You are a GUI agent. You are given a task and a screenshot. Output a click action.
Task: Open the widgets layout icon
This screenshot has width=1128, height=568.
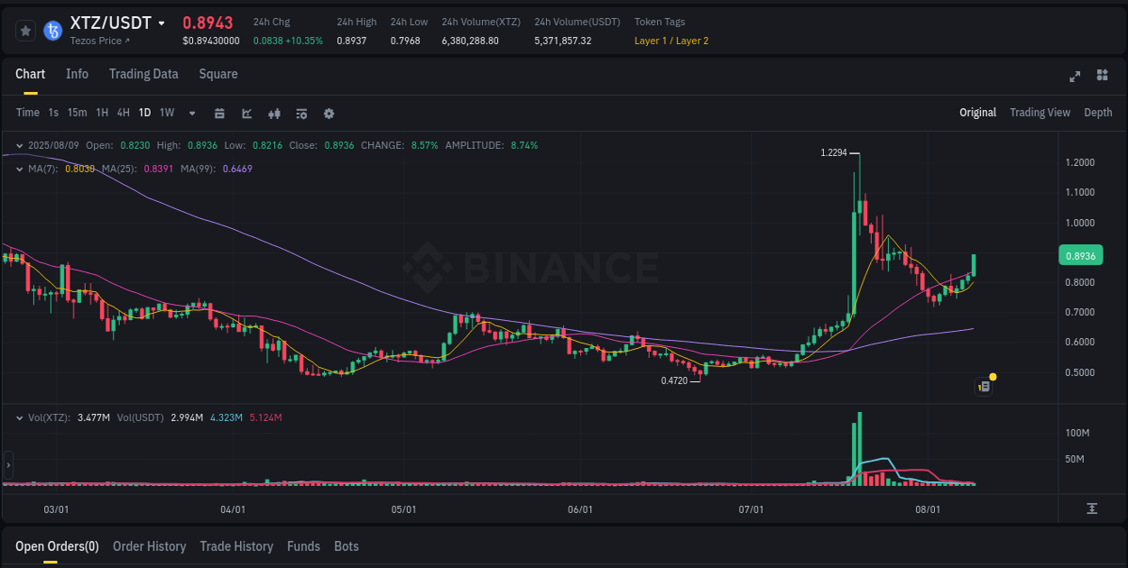[x=1102, y=77]
